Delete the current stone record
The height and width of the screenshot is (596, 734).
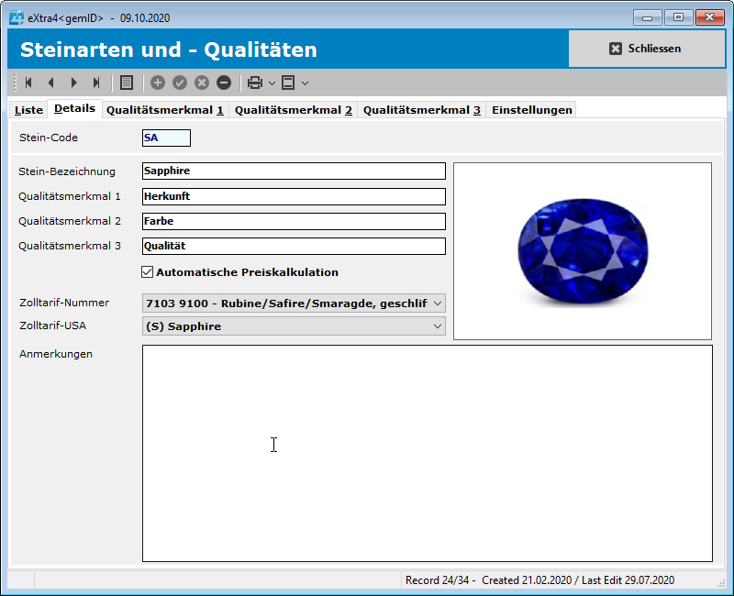point(223,83)
